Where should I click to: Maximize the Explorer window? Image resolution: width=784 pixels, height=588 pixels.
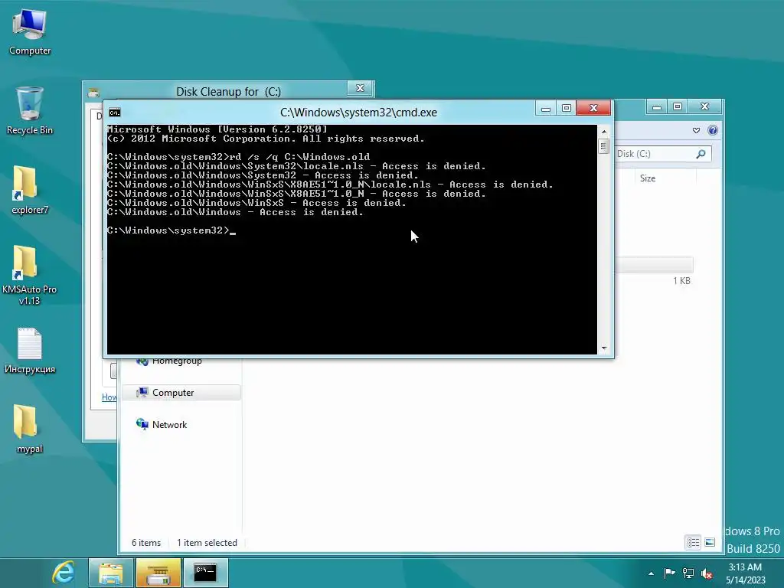click(x=678, y=106)
